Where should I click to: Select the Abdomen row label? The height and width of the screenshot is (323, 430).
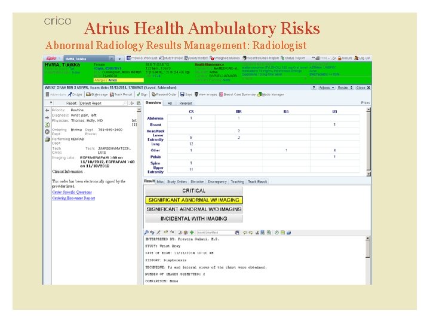click(x=155, y=118)
